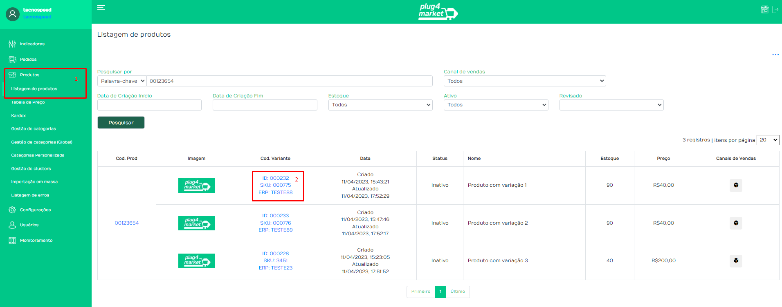The image size is (782, 307).
Task: Click the Cod. Variante column header
Action: click(275, 159)
